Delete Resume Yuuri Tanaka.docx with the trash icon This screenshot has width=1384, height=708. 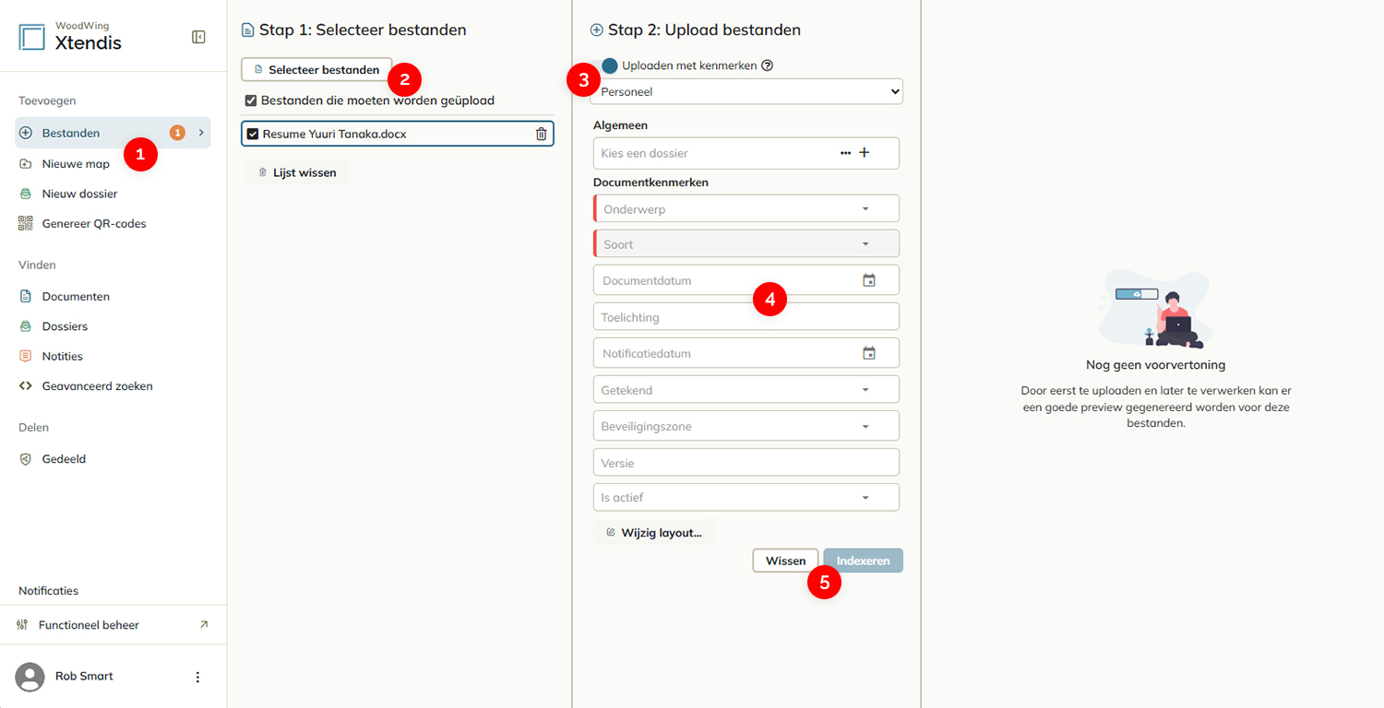(x=542, y=134)
